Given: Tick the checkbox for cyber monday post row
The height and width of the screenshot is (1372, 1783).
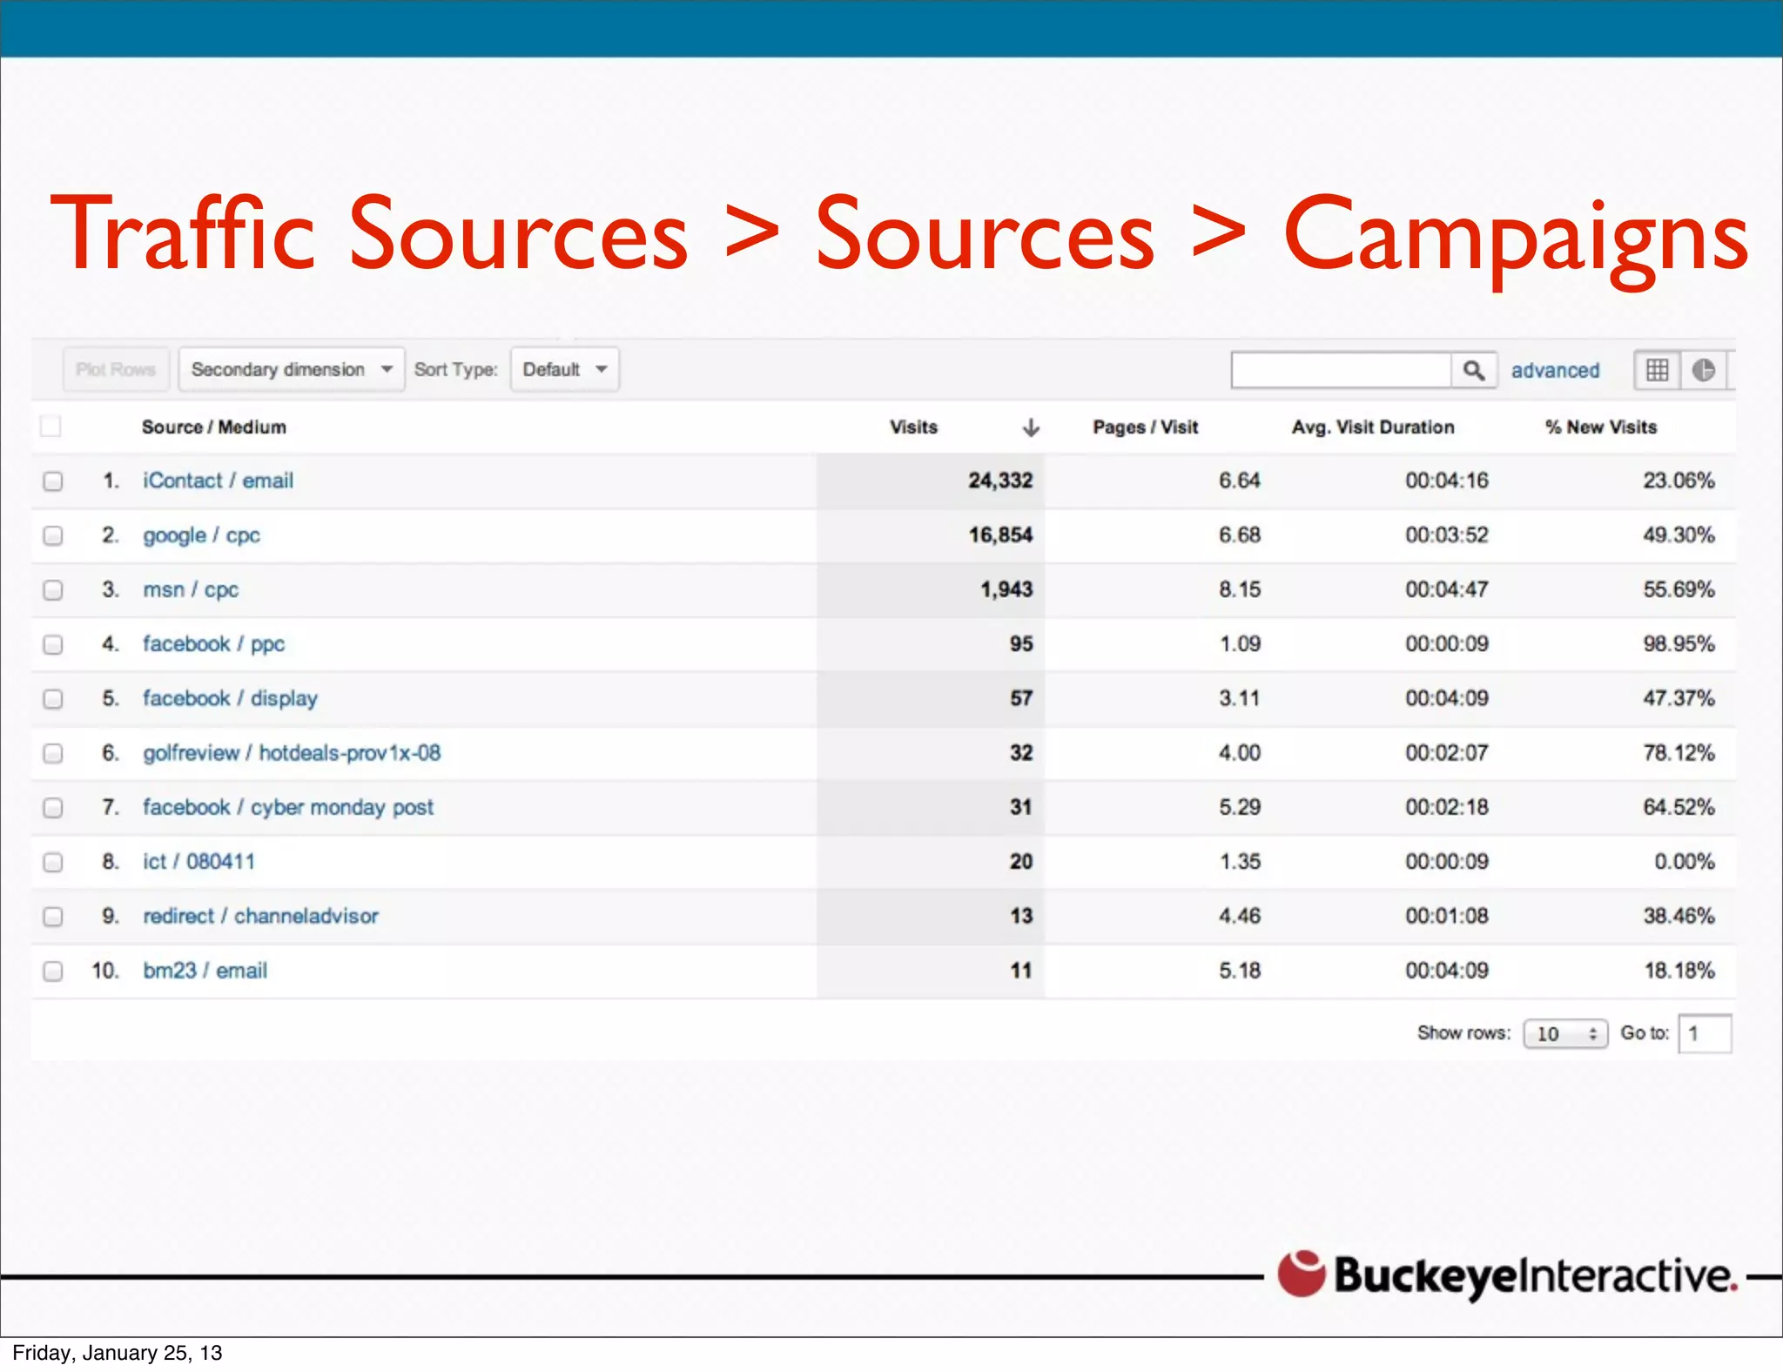Looking at the screenshot, I should [53, 807].
